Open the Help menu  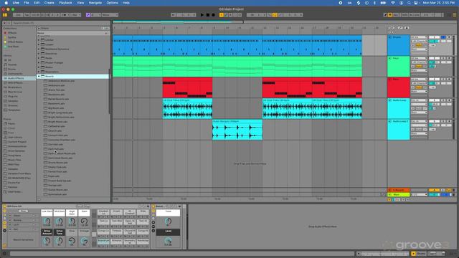(126, 3)
